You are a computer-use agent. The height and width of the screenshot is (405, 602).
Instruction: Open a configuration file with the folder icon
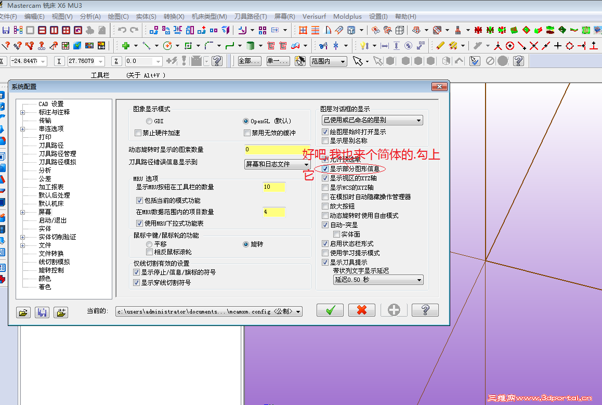pyautogui.click(x=23, y=312)
